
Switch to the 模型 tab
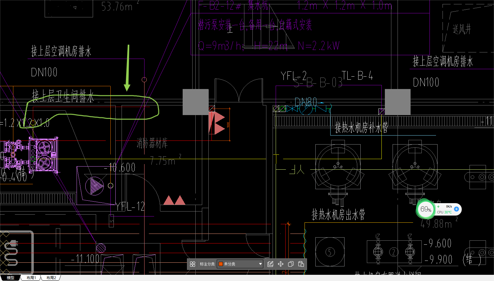11,278
